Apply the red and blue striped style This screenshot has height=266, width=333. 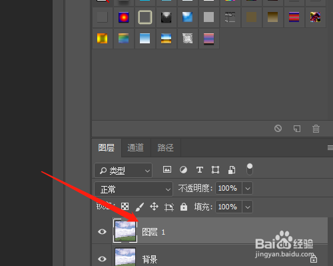pos(294,17)
